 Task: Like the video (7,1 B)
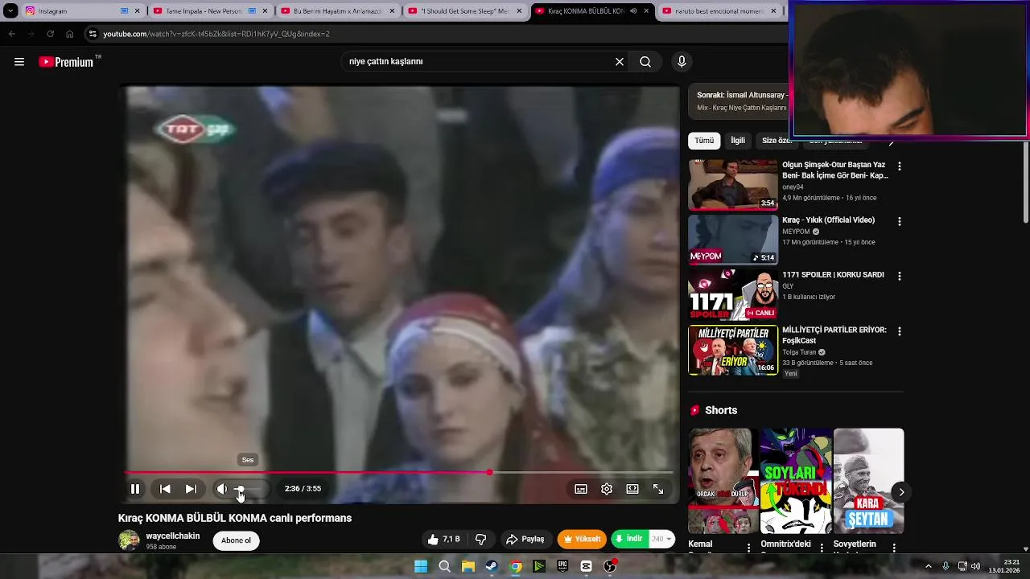443,539
